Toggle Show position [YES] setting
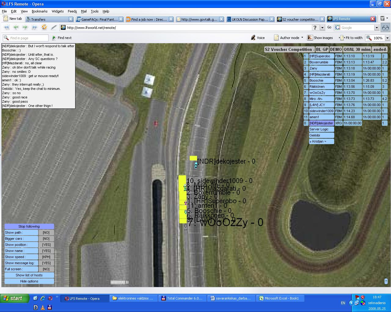This screenshot has height=312, width=391. [46, 245]
